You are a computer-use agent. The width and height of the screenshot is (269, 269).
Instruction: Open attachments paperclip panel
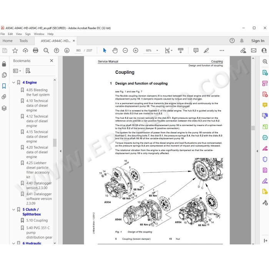click(4, 97)
